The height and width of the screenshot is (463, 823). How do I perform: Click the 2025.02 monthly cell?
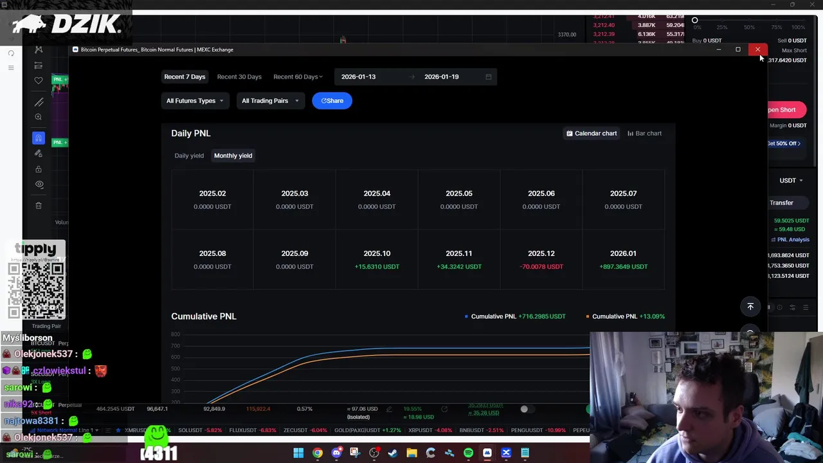tap(212, 199)
